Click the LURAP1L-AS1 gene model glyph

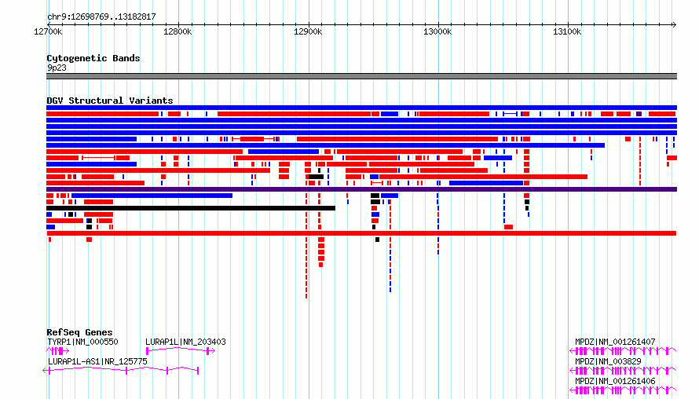pyautogui.click(x=121, y=371)
